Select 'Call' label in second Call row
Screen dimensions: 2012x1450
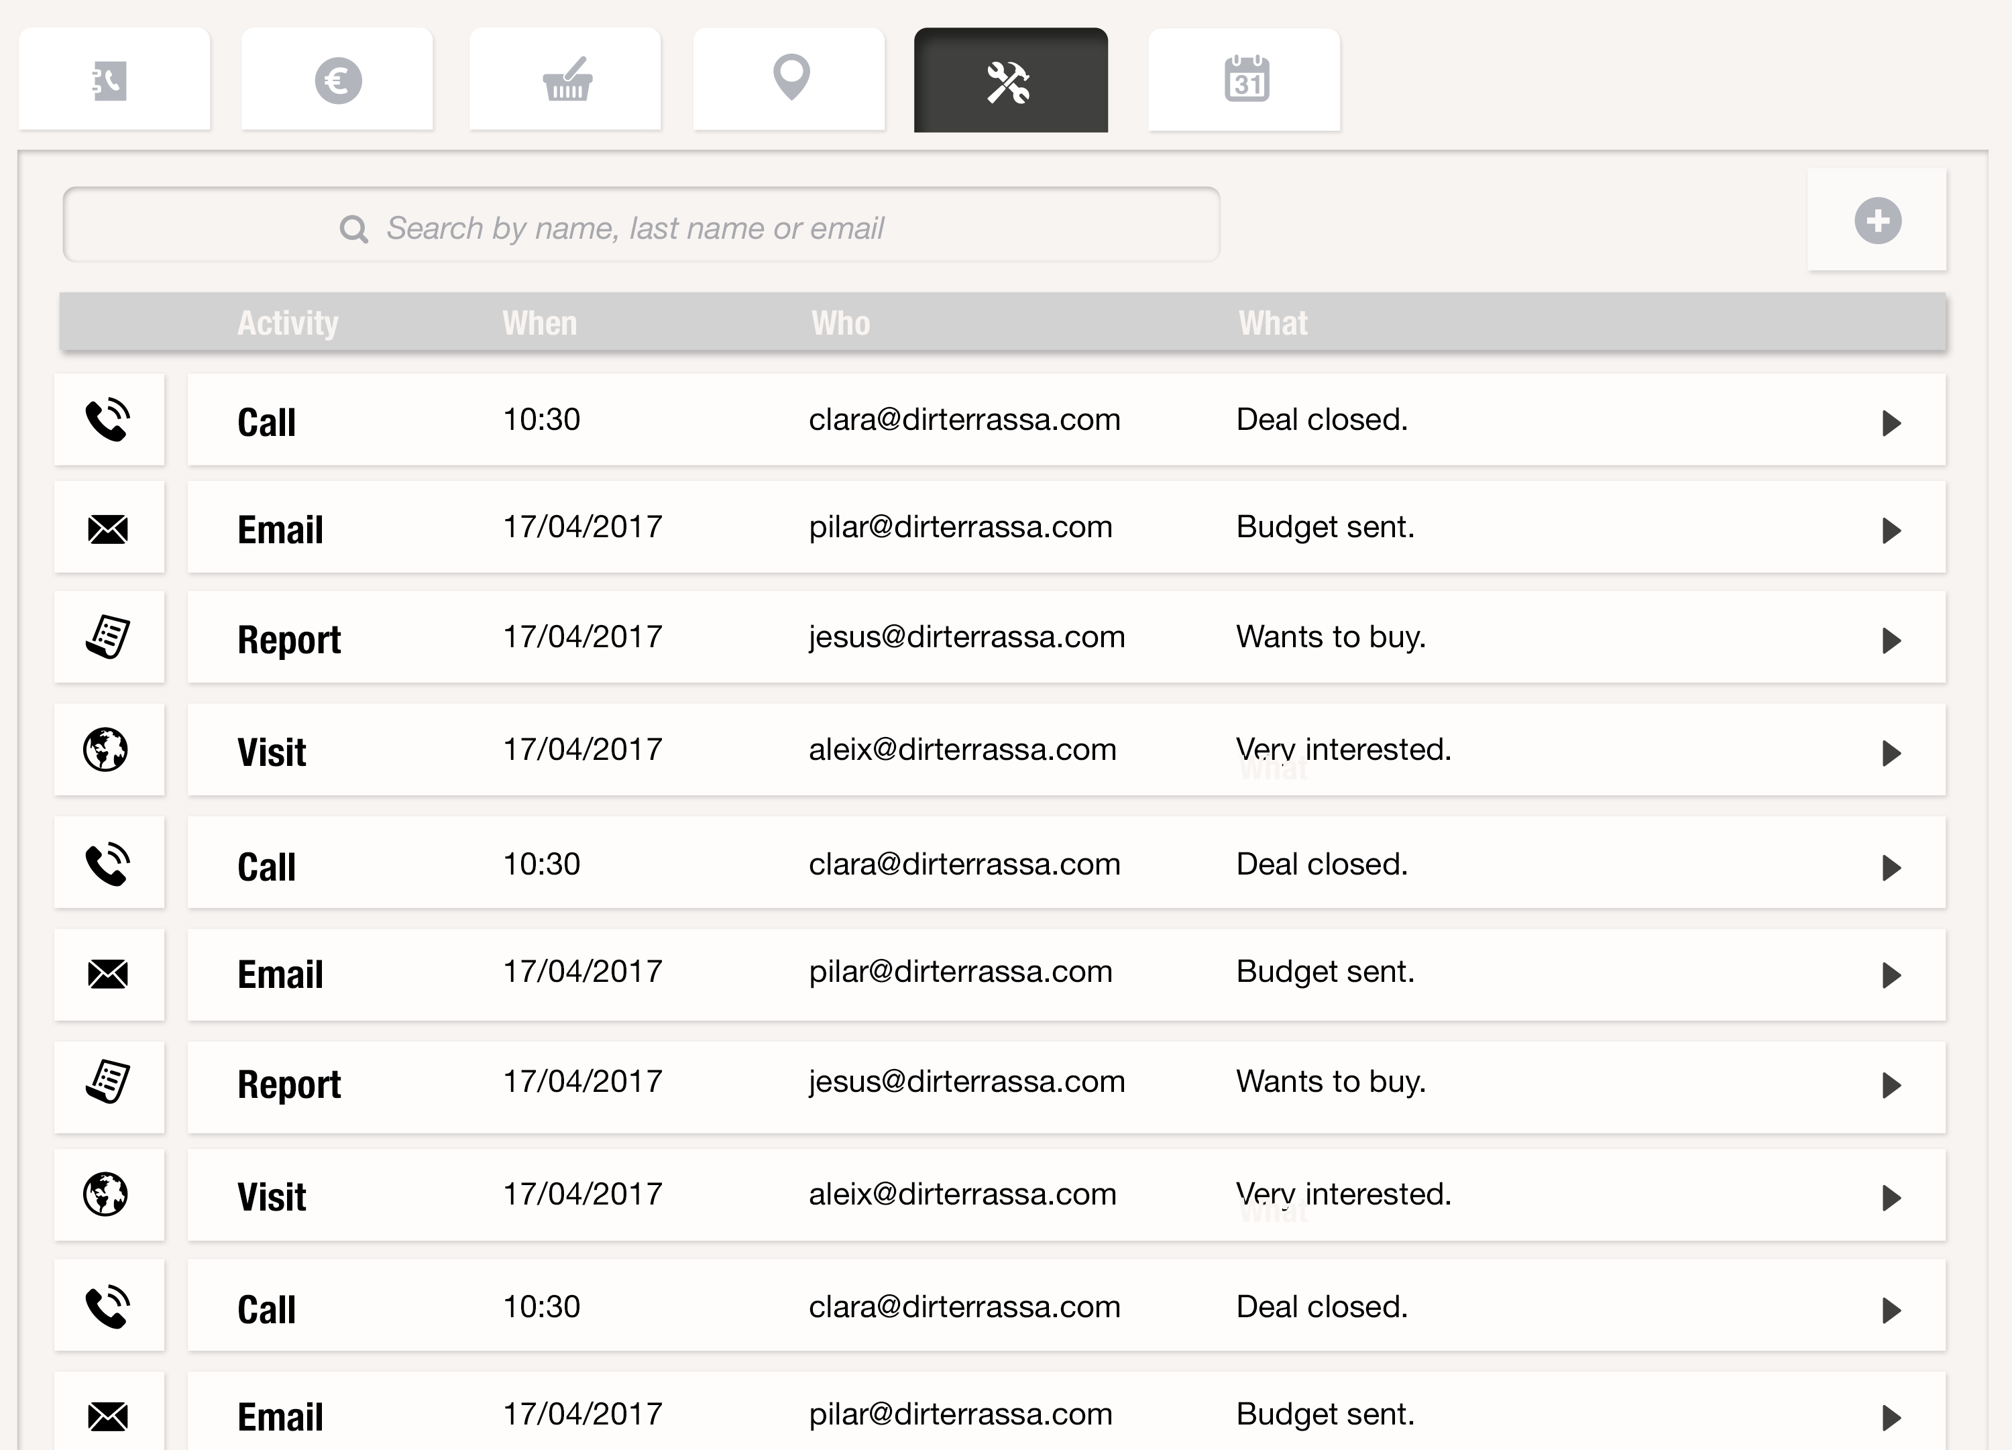266,867
